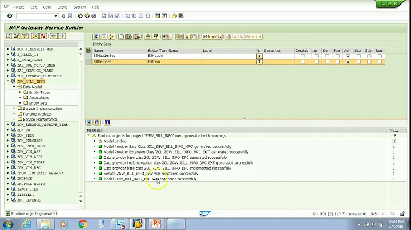
Task: Check Searchable for BillItemSet
Action: 358,62
